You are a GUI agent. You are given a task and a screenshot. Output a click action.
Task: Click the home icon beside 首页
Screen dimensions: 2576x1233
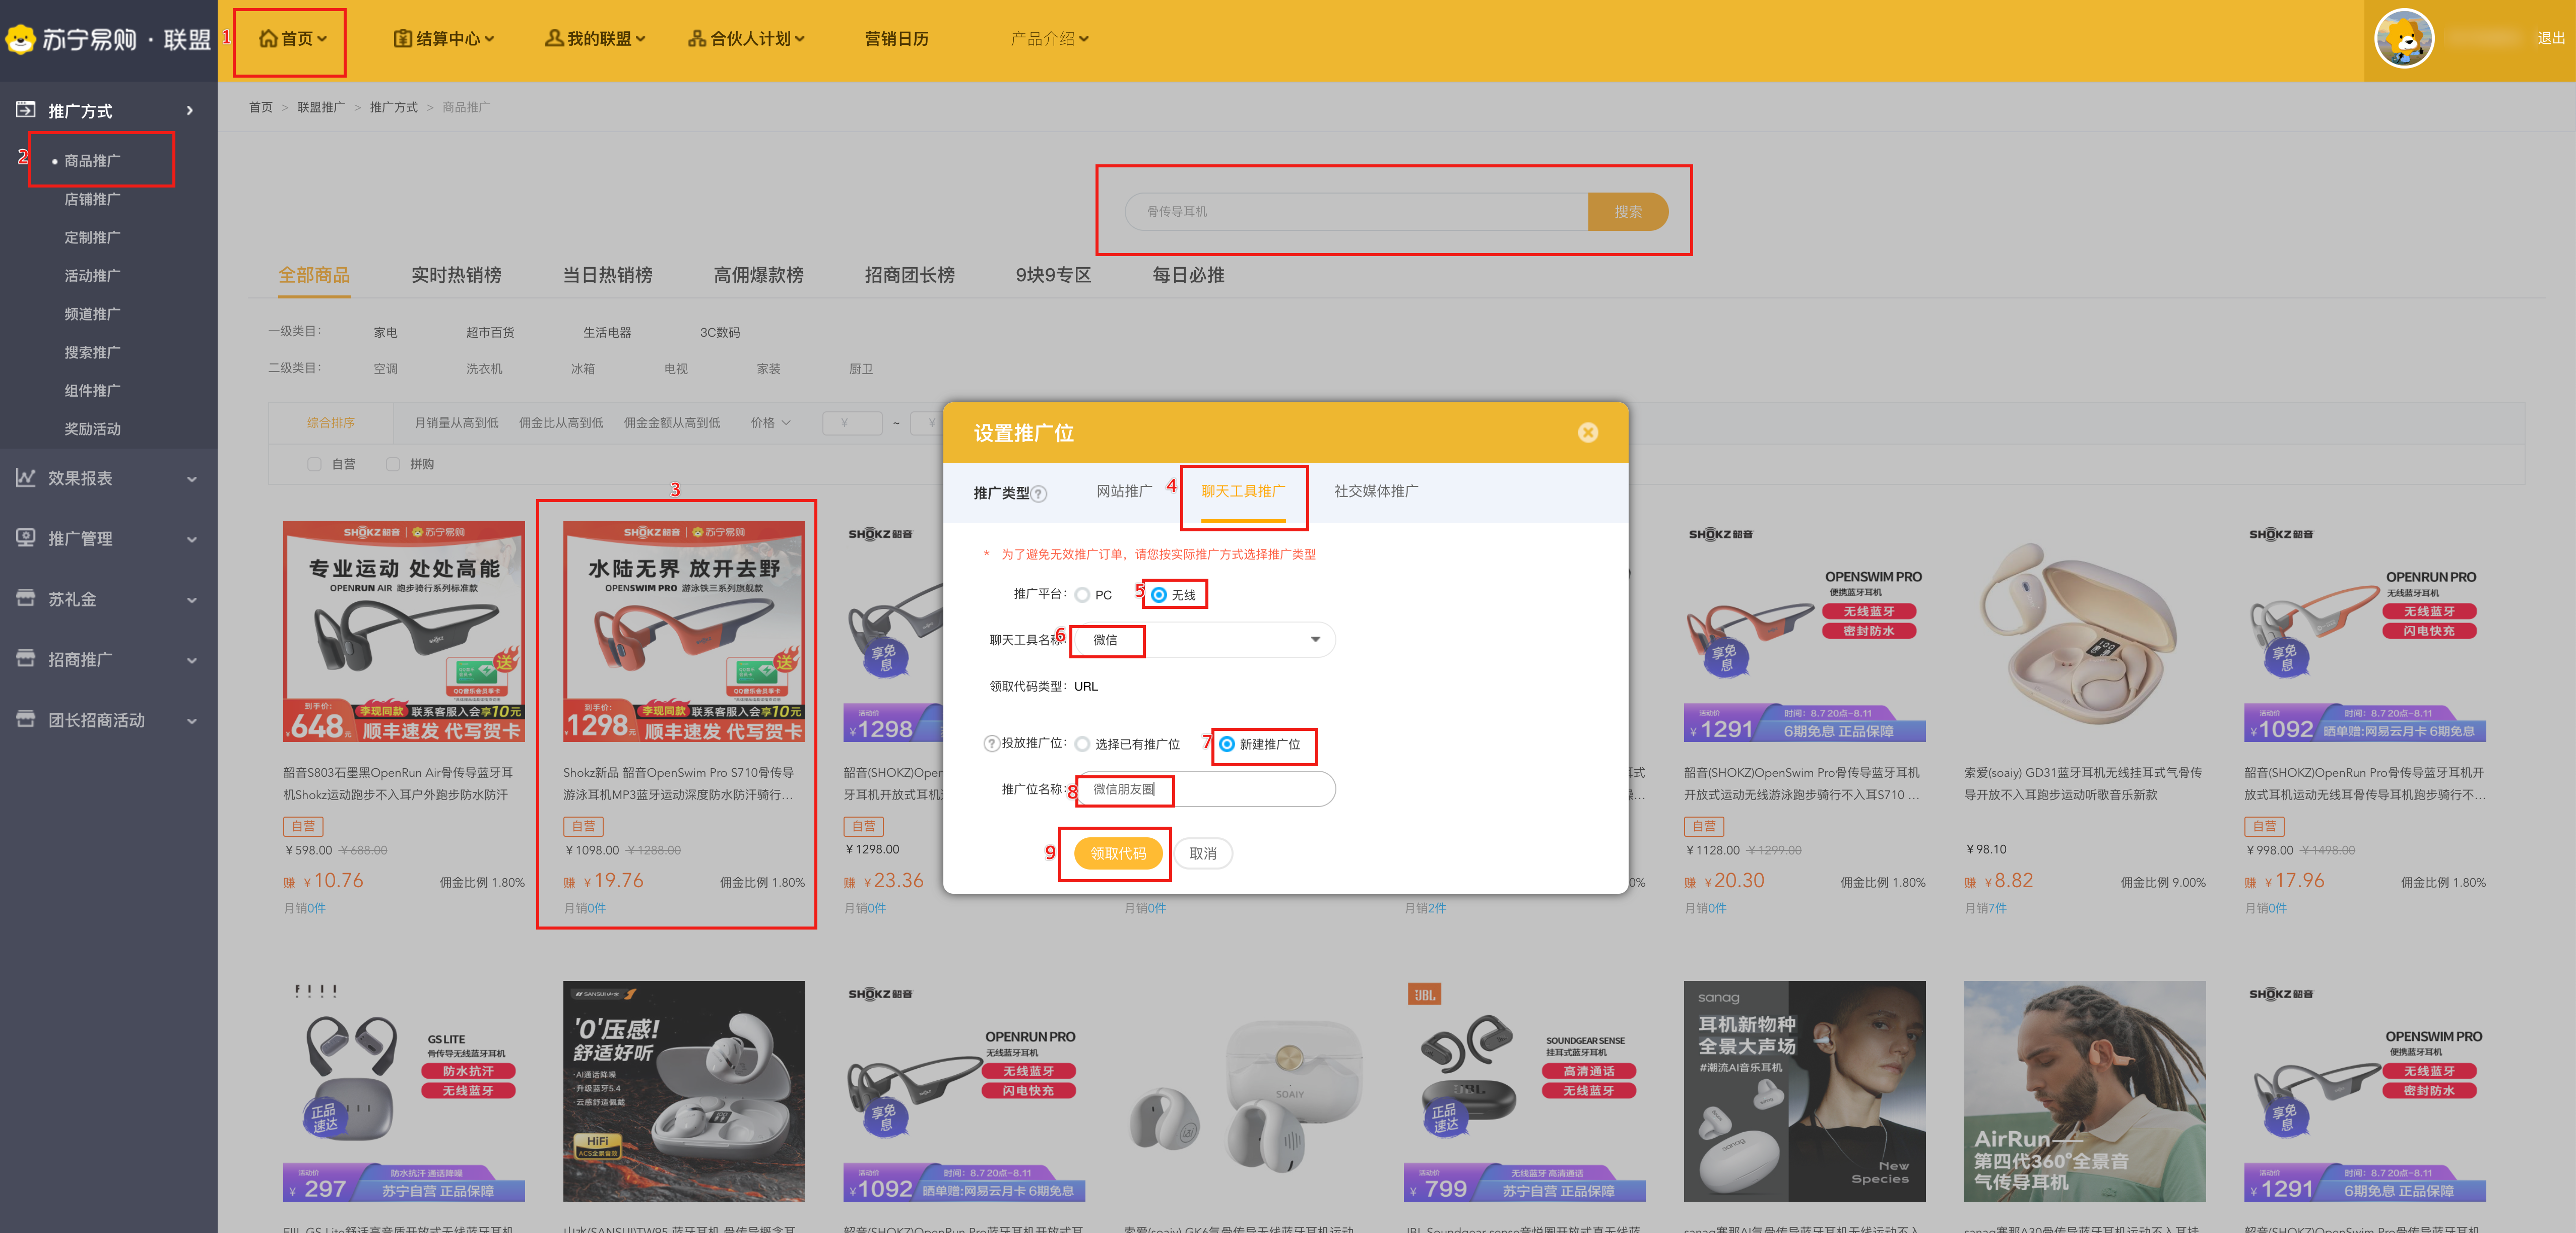coord(268,38)
